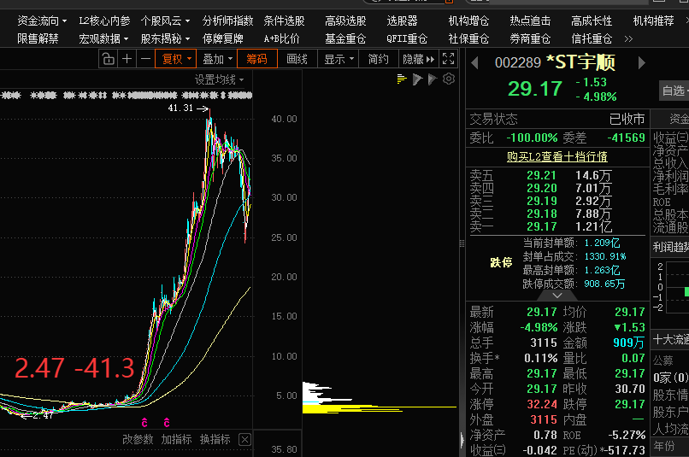Viewport: 689px width, 457px height.
Task: Click 隐藏 to hide side panel
Action: [x=418, y=59]
